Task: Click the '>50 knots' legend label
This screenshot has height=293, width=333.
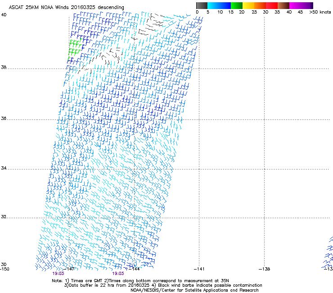Action: coord(320,12)
